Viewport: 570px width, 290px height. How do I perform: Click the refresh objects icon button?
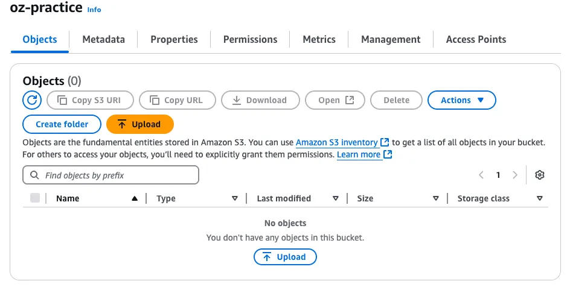[32, 100]
